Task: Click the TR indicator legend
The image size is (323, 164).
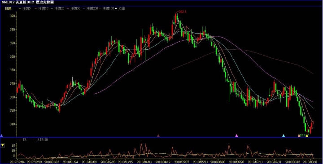Action: point(22,140)
